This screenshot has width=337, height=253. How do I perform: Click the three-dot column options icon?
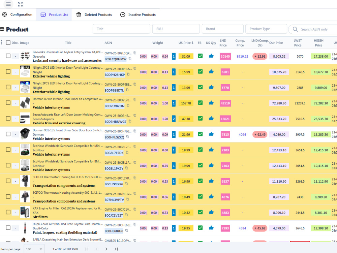[1, 42]
